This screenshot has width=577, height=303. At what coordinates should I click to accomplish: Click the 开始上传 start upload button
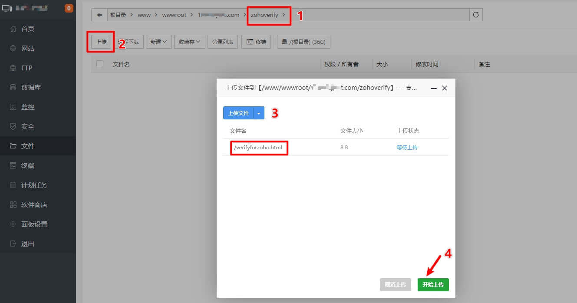433,284
